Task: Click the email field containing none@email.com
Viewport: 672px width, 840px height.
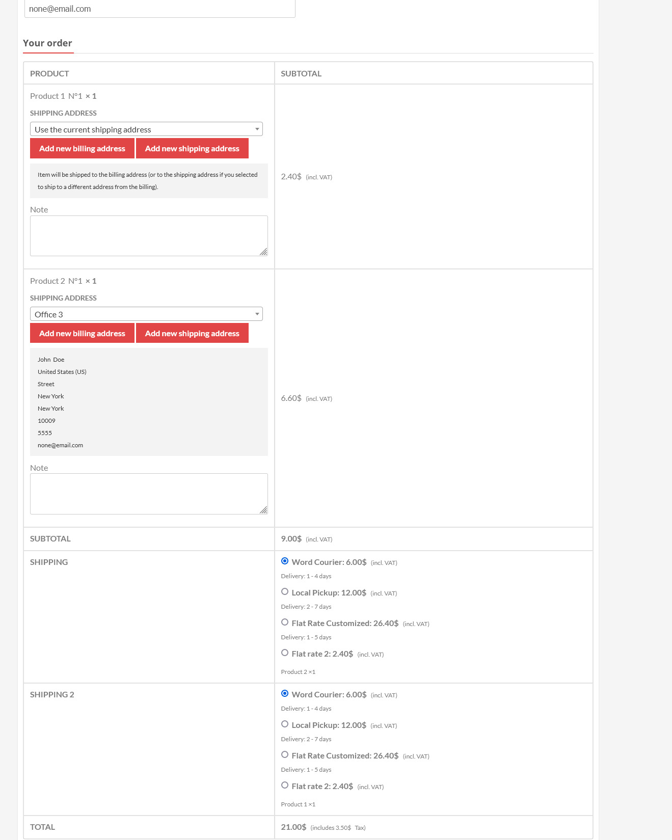Action: pyautogui.click(x=159, y=9)
